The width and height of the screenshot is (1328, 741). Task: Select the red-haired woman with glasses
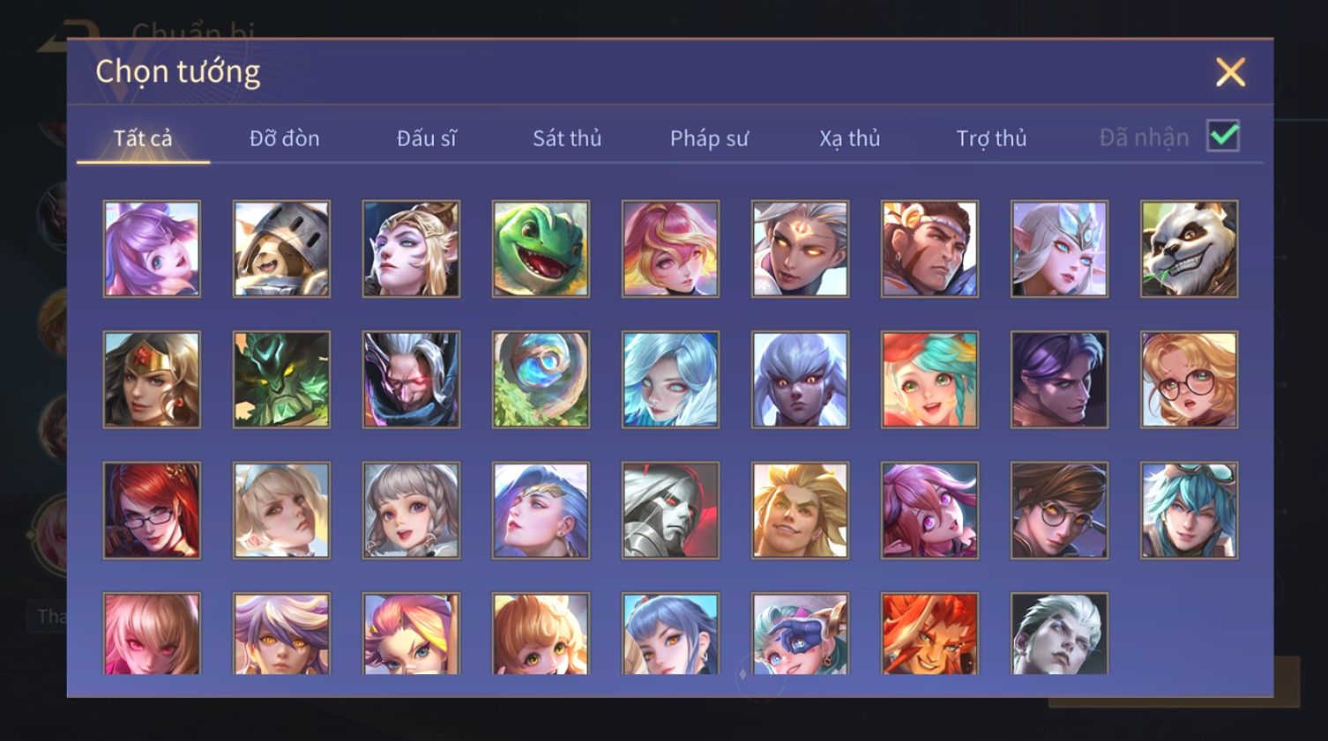[x=152, y=510]
